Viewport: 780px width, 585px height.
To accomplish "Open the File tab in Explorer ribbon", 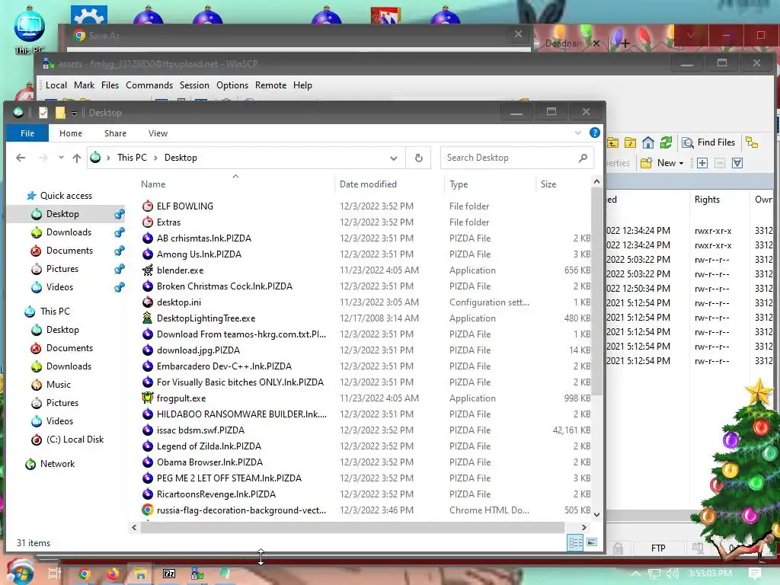I will (27, 133).
